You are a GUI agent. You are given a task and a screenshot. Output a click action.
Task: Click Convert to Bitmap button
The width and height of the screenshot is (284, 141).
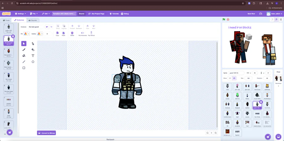click(x=47, y=133)
